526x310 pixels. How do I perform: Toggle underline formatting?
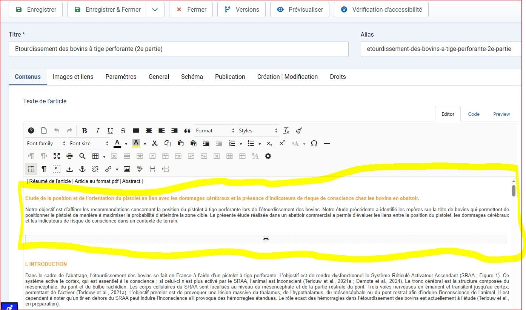pyautogui.click(x=110, y=131)
